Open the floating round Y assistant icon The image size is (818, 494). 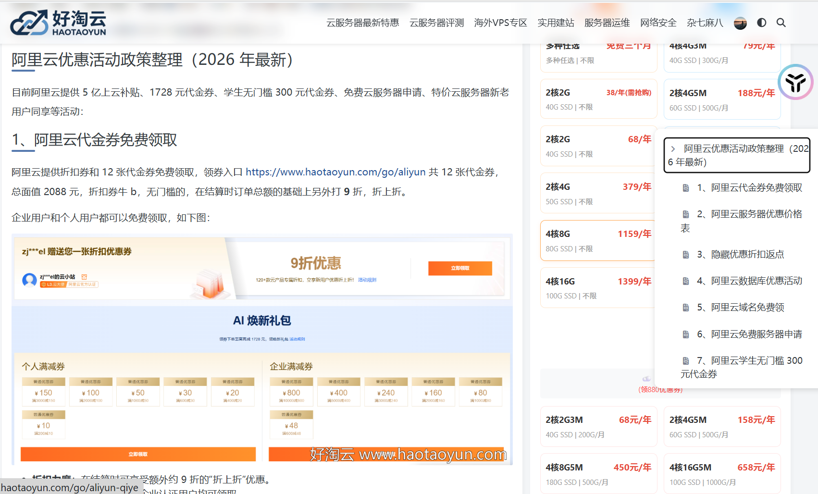[x=795, y=82]
